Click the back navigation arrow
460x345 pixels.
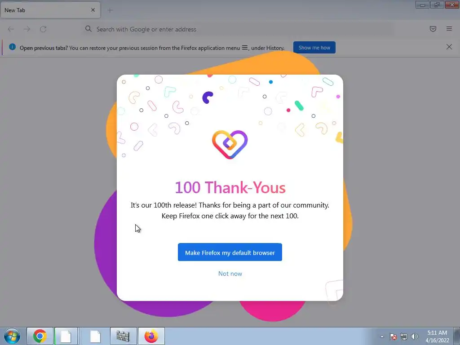[11, 29]
